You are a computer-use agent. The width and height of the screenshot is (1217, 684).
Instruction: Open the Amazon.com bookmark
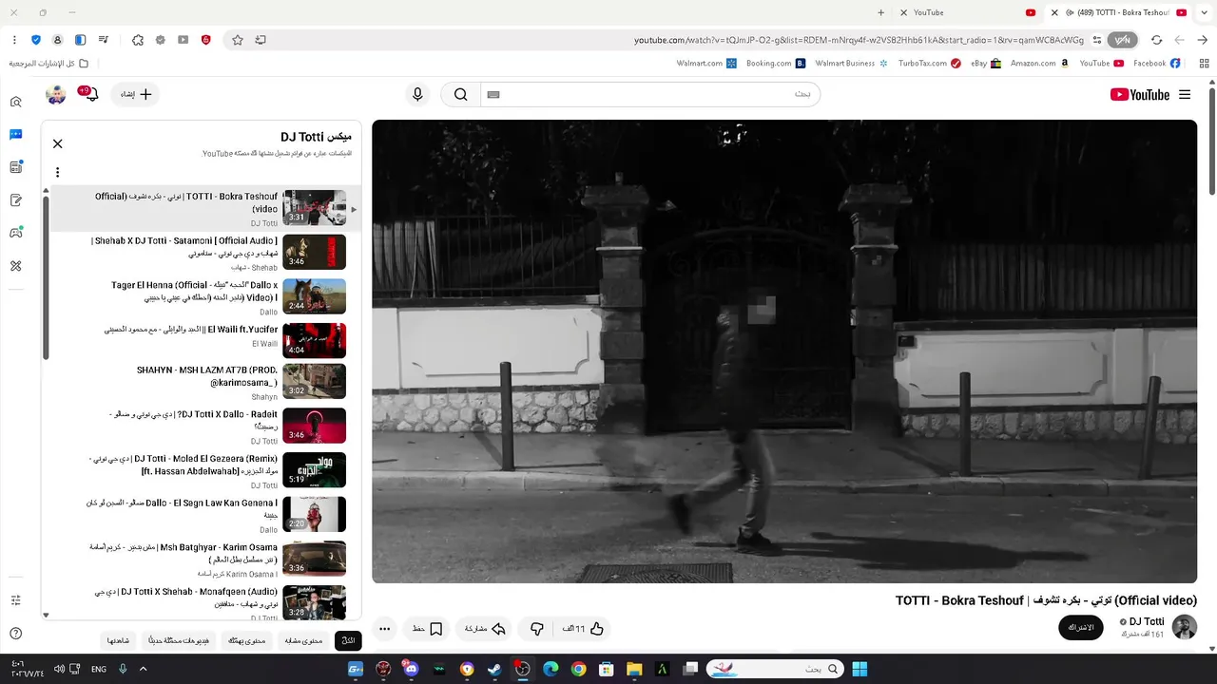pos(1040,64)
